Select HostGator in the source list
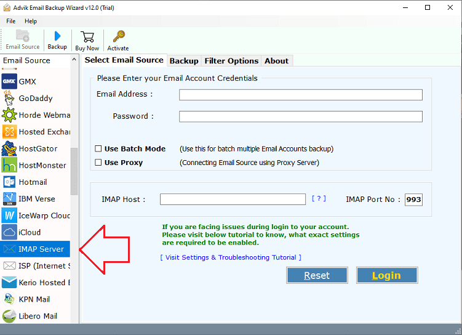Image resolution: width=462 pixels, height=335 pixels. tap(38, 148)
